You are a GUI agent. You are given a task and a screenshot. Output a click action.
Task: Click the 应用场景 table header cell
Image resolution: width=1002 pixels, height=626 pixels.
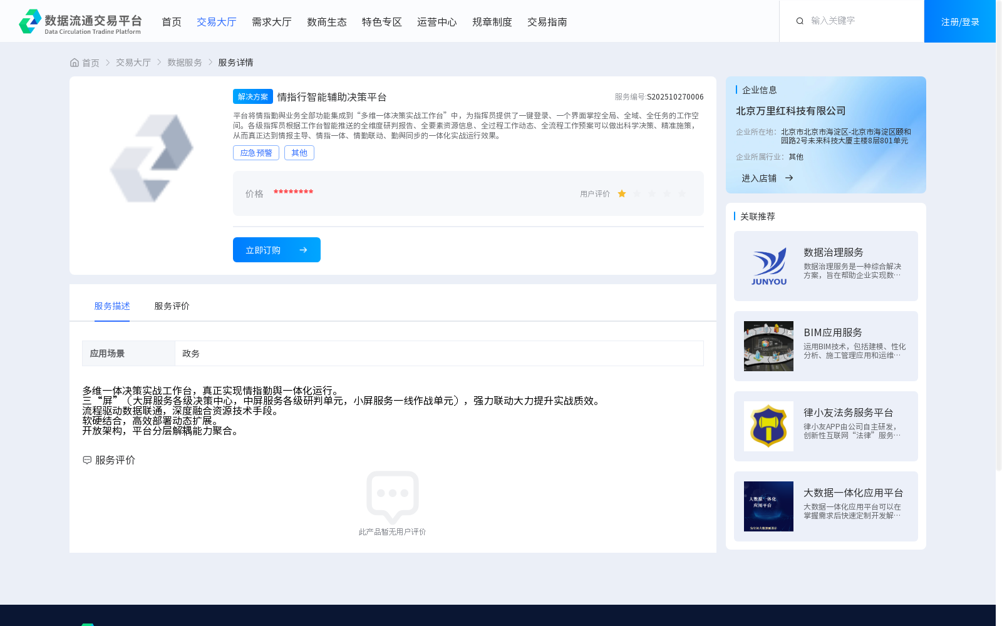[128, 354]
